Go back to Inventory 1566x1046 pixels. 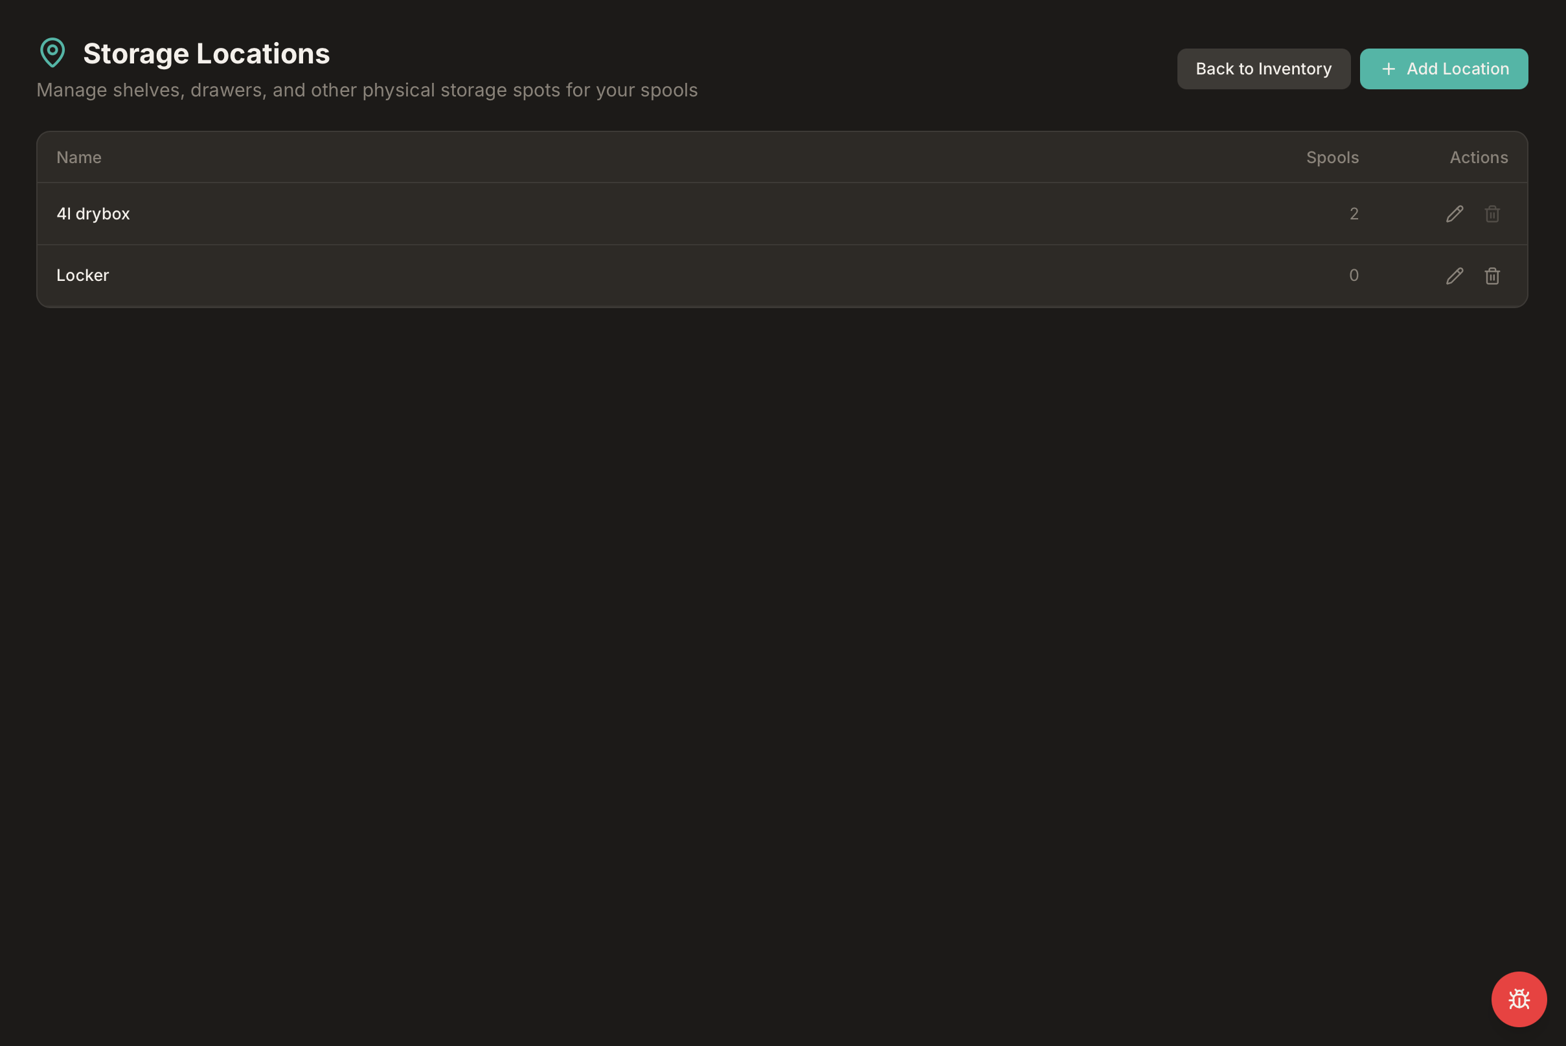click(1263, 69)
